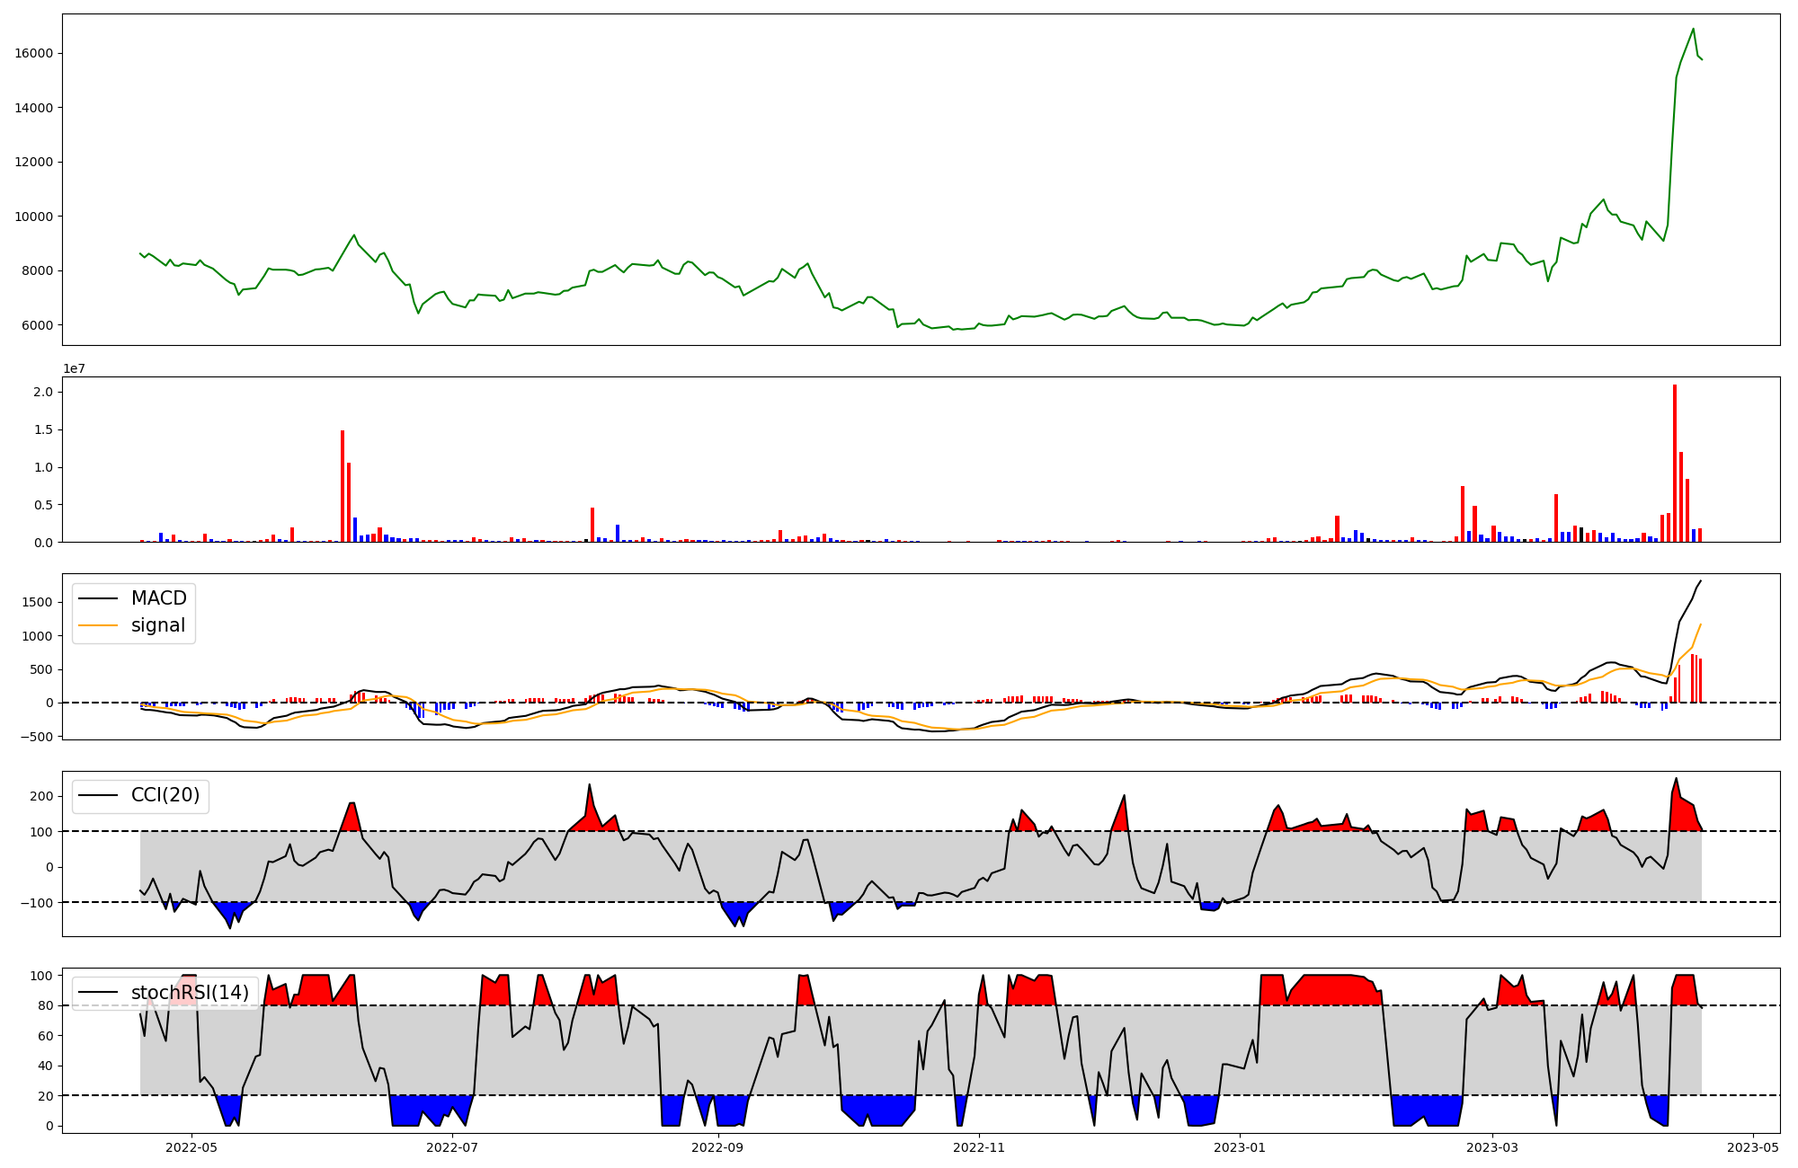Click the 200 tick on the CCI axis
Viewport: 1798px width, 1168px height.
(41, 796)
